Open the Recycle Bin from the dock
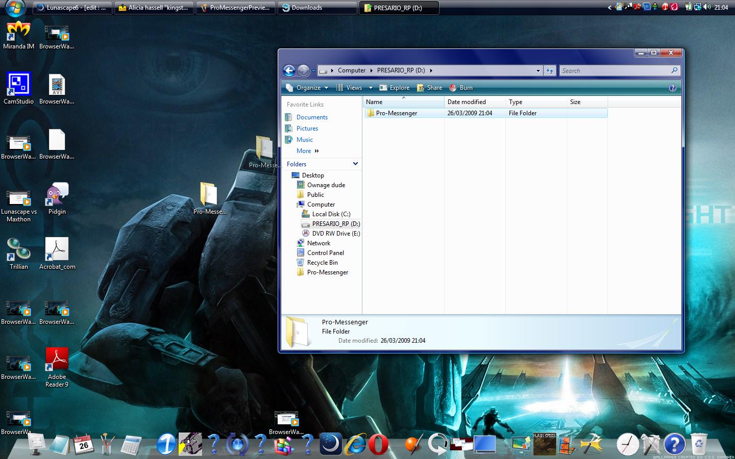This screenshot has width=735, height=459. (x=699, y=444)
